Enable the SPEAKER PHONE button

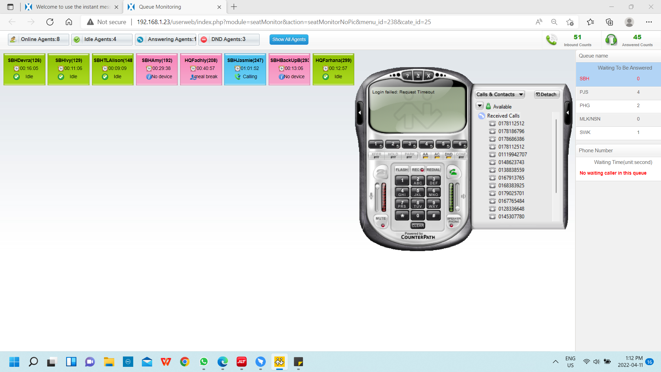pyautogui.click(x=453, y=221)
